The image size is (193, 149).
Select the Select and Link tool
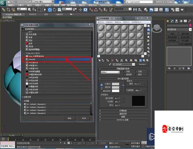[x=4, y=10]
